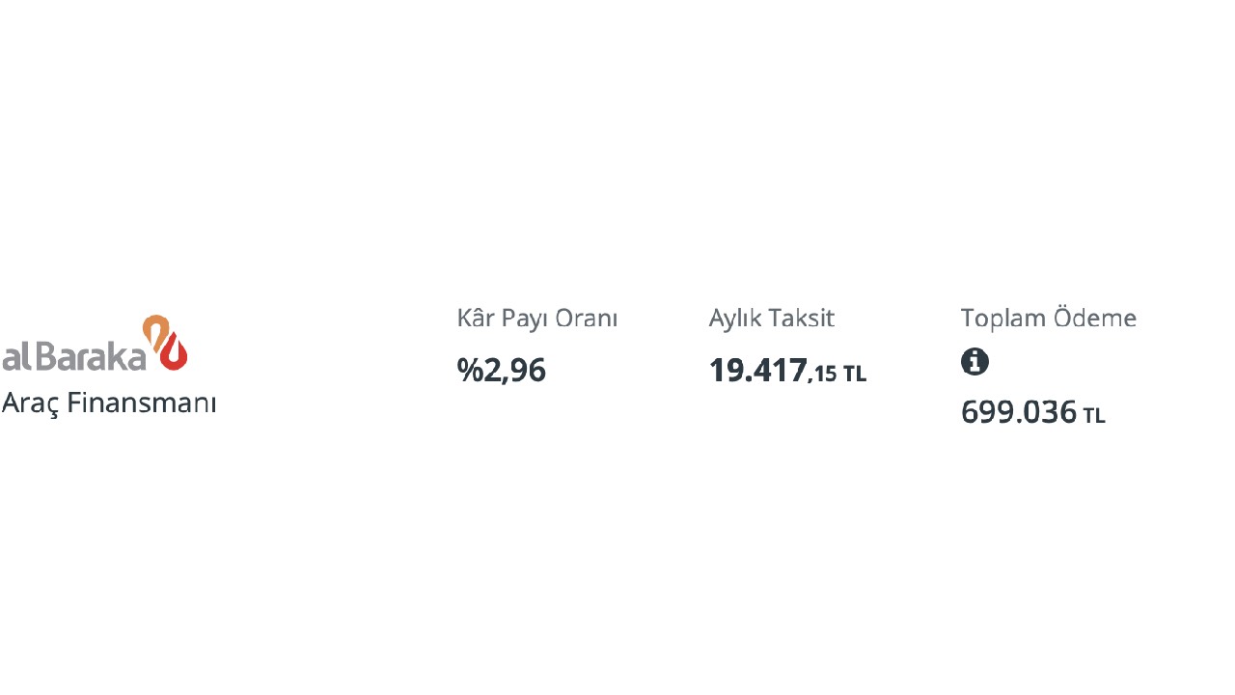Click the 19.417 monthly installment amount

tap(757, 370)
